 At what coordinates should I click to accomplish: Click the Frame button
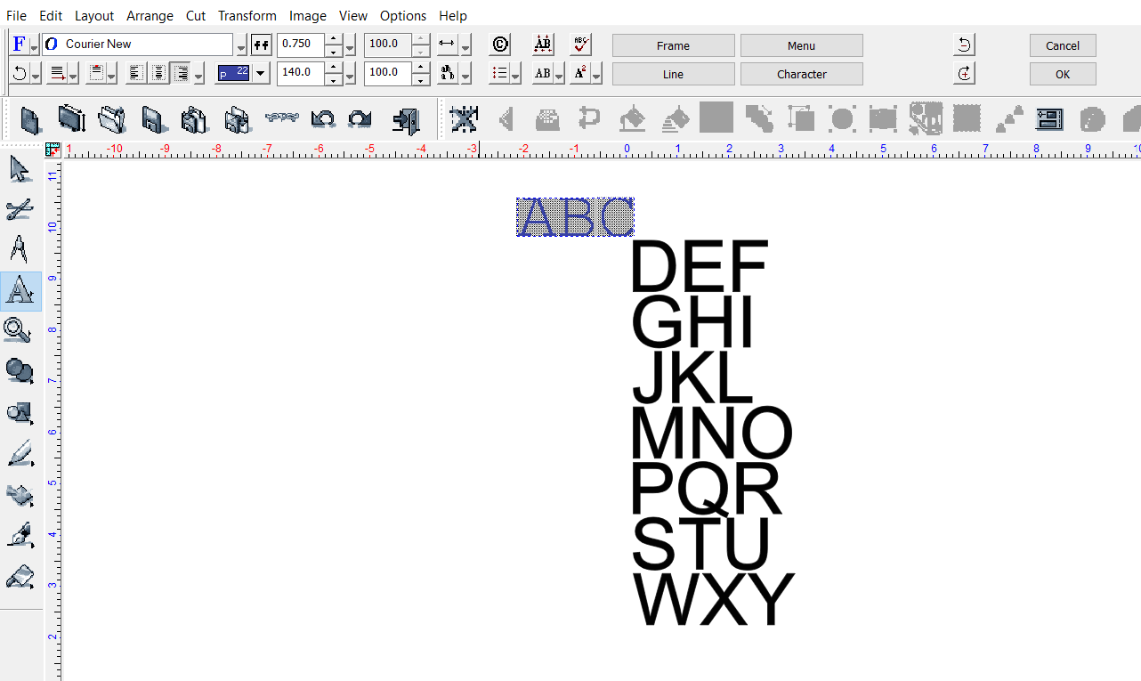coord(674,45)
